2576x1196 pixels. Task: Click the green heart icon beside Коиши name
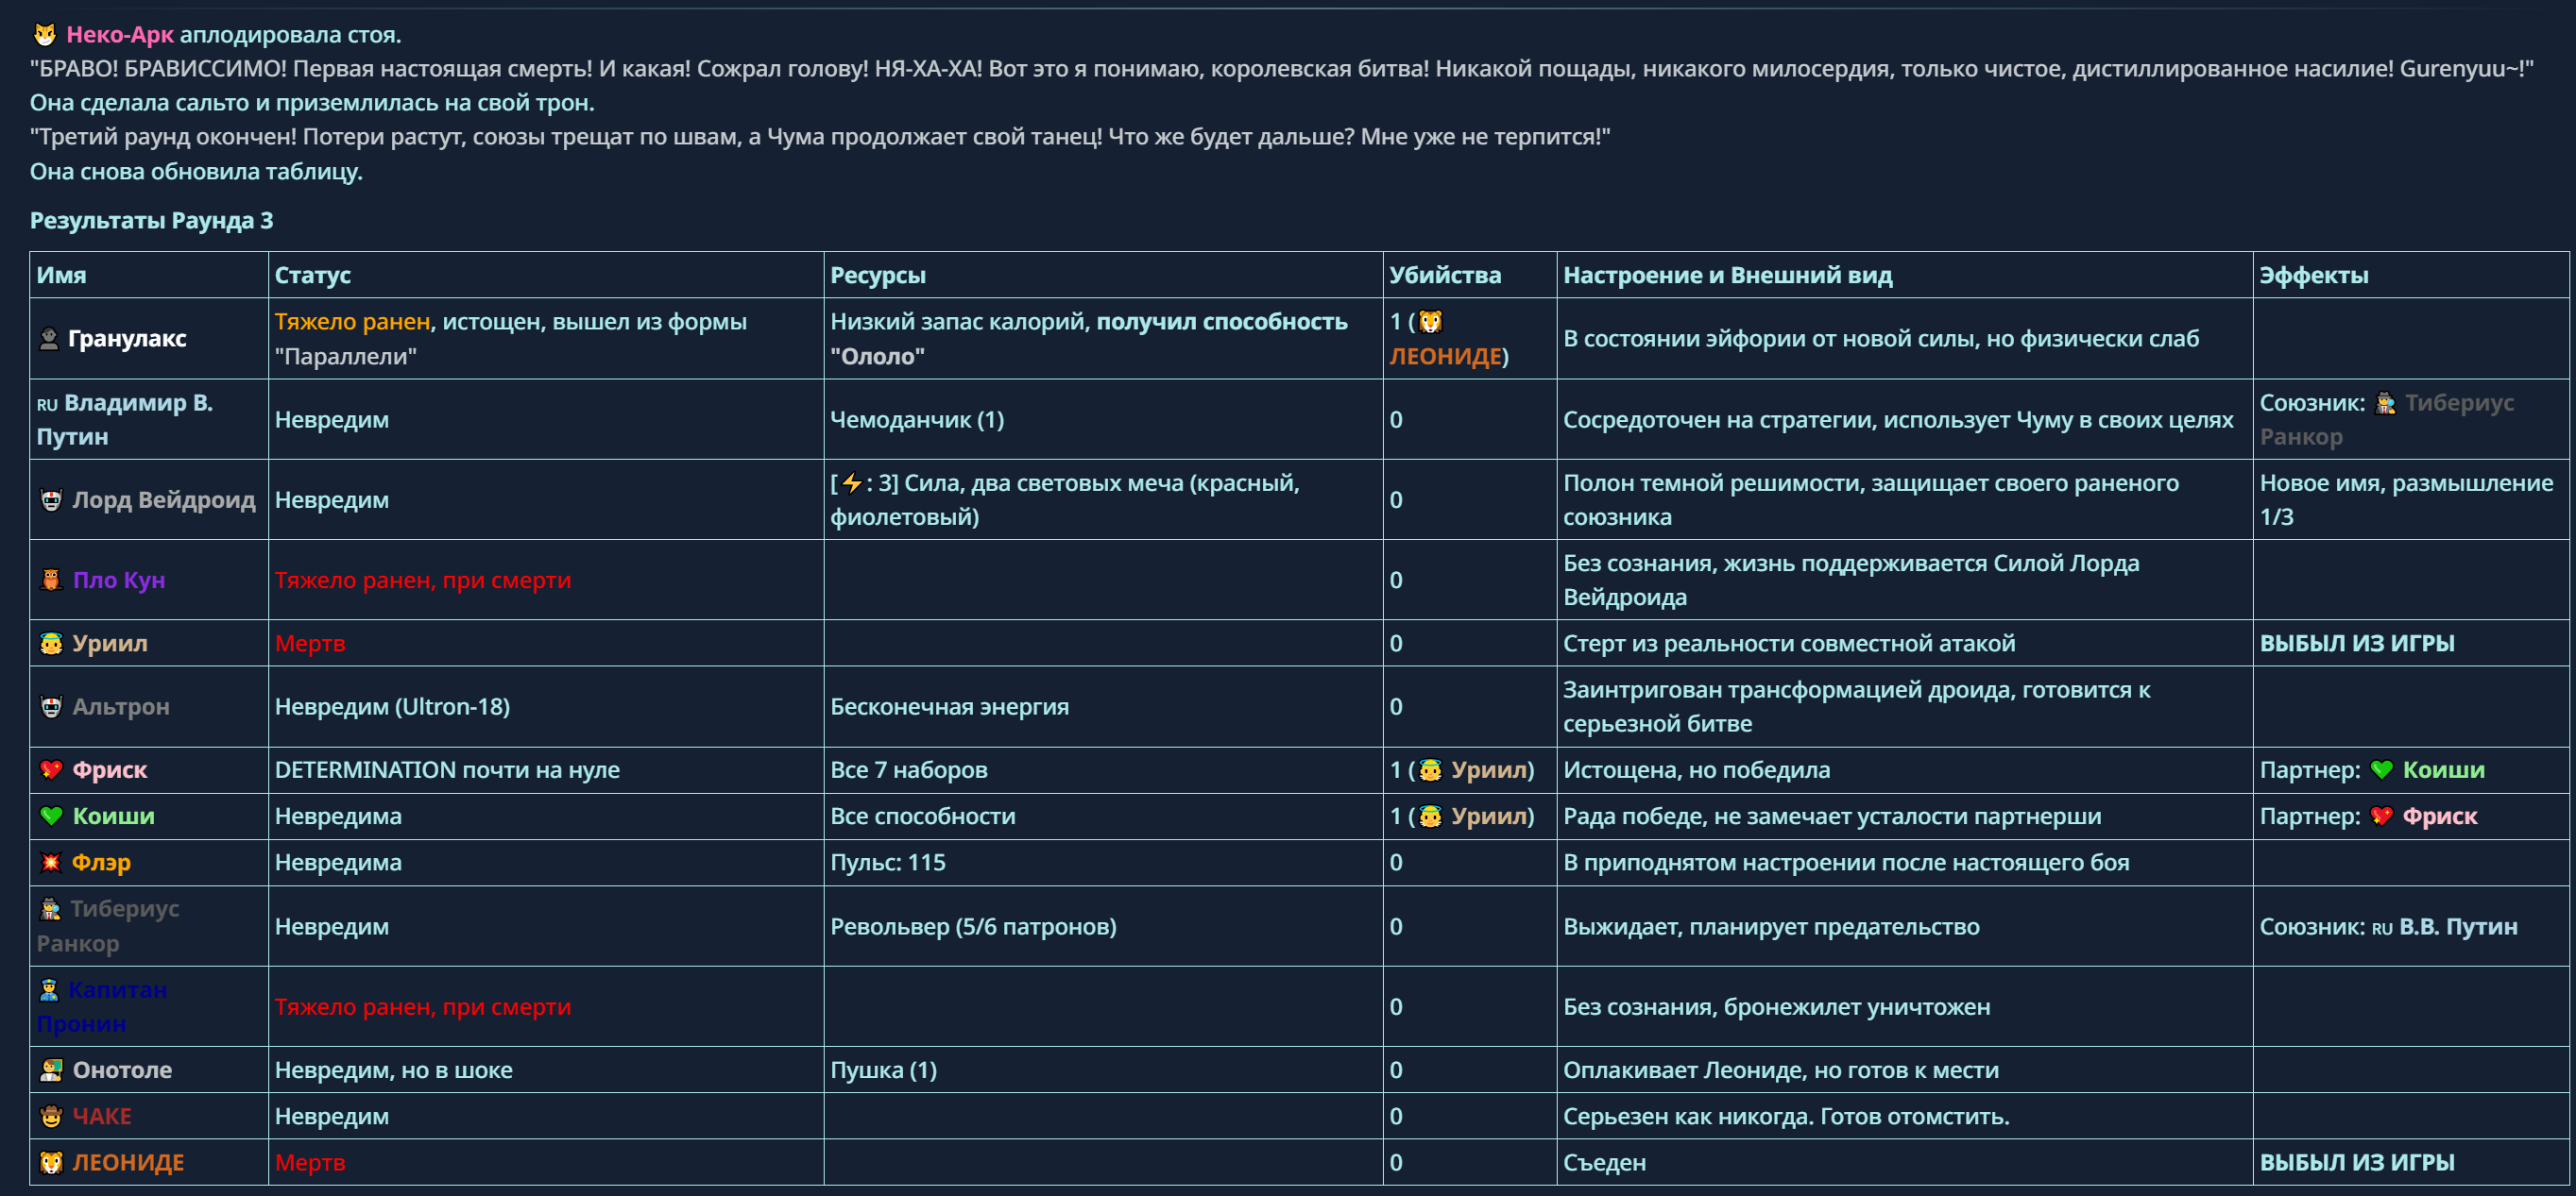(x=51, y=817)
